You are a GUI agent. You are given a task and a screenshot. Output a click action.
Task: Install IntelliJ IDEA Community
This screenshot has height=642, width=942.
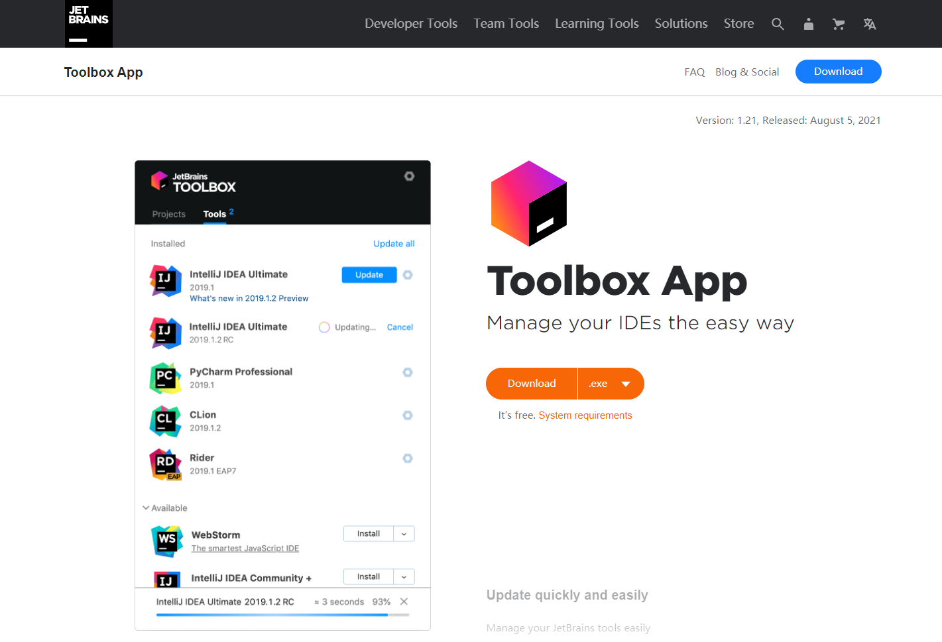(x=369, y=577)
